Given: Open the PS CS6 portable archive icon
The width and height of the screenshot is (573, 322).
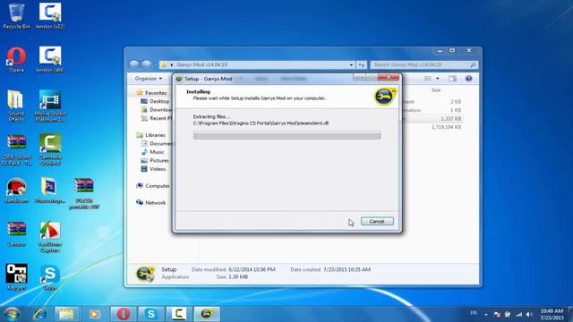Looking at the screenshot, I should click(83, 193).
